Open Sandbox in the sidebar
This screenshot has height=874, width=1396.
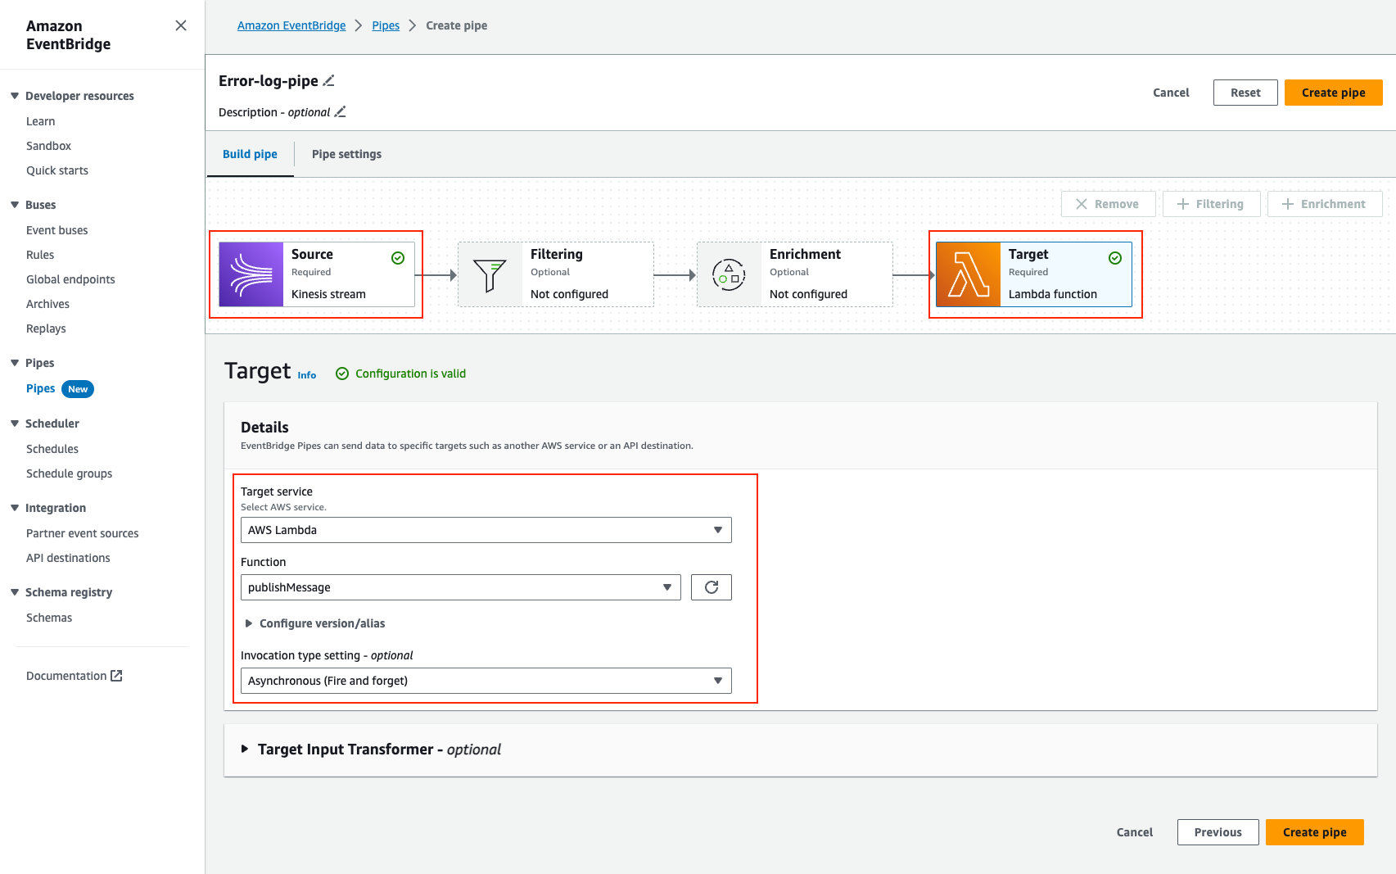pos(48,146)
